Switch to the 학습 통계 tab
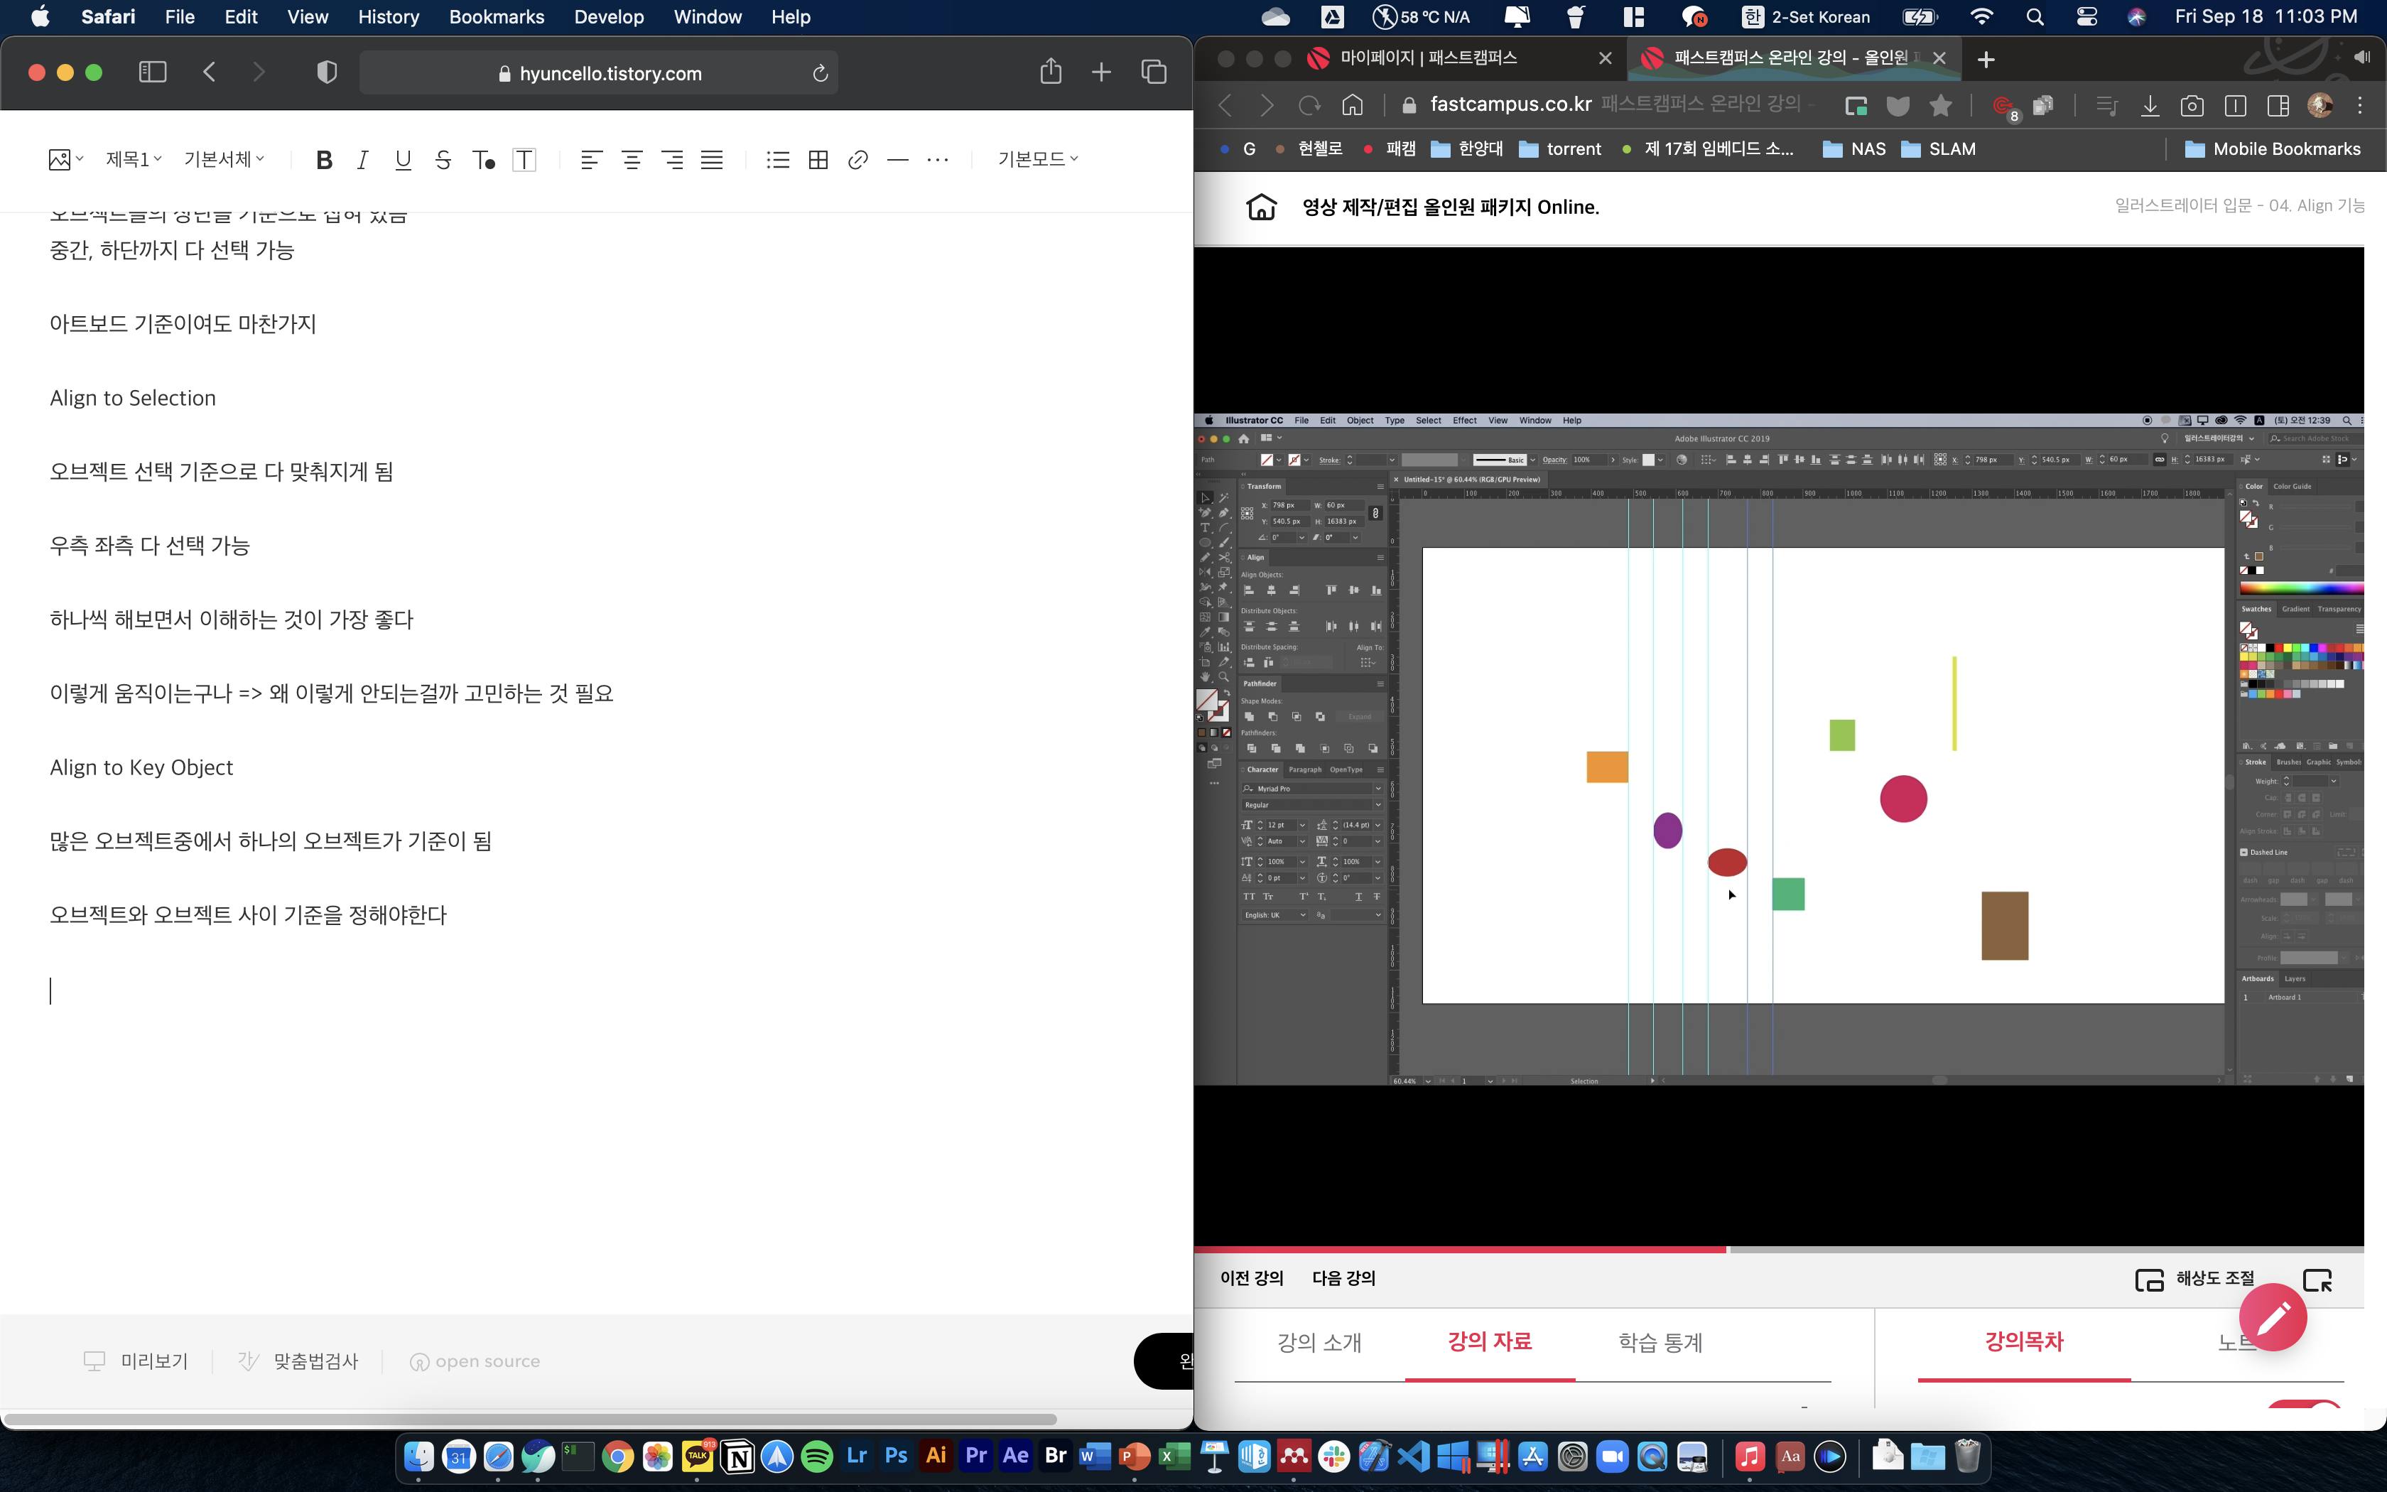 [x=1660, y=1342]
